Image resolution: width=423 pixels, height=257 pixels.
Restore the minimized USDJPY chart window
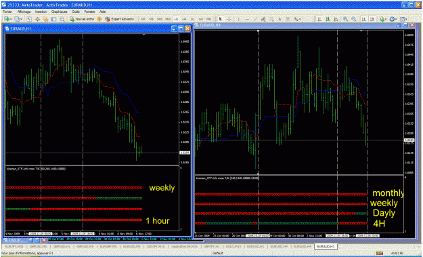tap(31, 240)
